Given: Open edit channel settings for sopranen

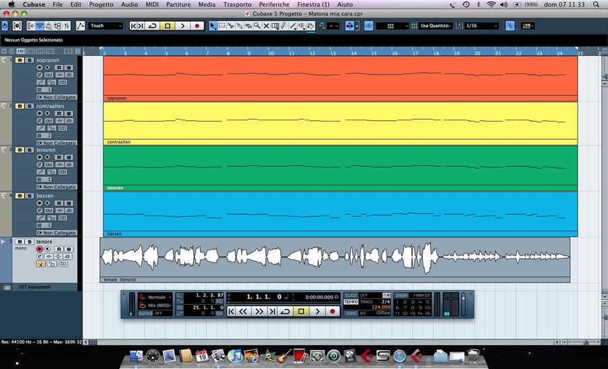Looking at the screenshot, I should (40, 74).
